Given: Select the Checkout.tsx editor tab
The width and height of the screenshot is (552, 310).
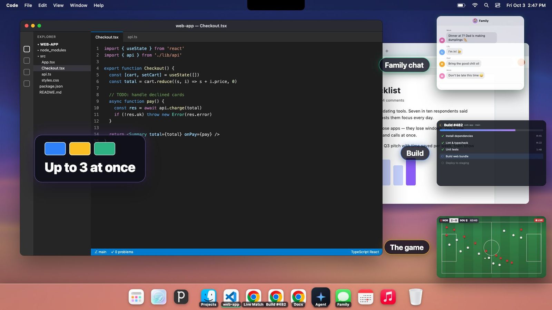Looking at the screenshot, I should pos(107,37).
